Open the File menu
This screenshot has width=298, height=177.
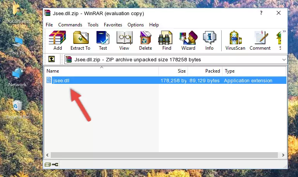tap(49, 25)
